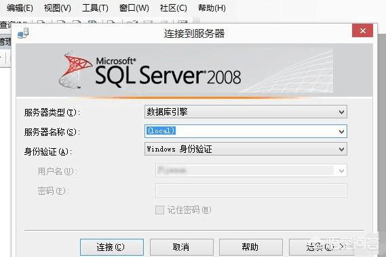Viewport: 386px width, 257px height.
Task: Open the 编辑(E) menu
Action: [20, 8]
